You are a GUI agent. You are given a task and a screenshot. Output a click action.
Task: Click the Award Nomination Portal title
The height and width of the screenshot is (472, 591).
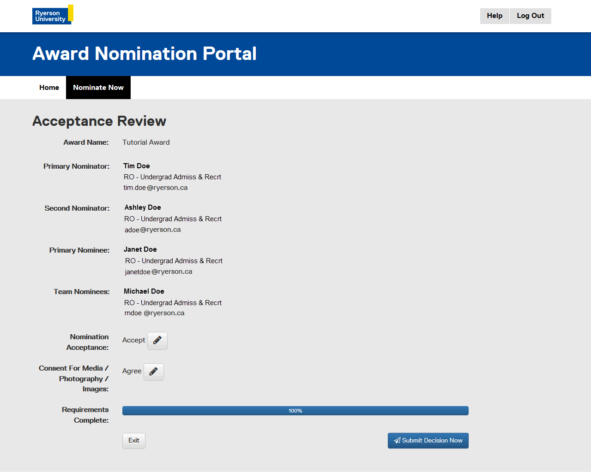click(144, 54)
